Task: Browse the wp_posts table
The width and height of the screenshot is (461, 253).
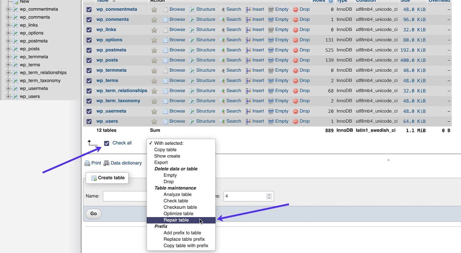Action: point(177,60)
